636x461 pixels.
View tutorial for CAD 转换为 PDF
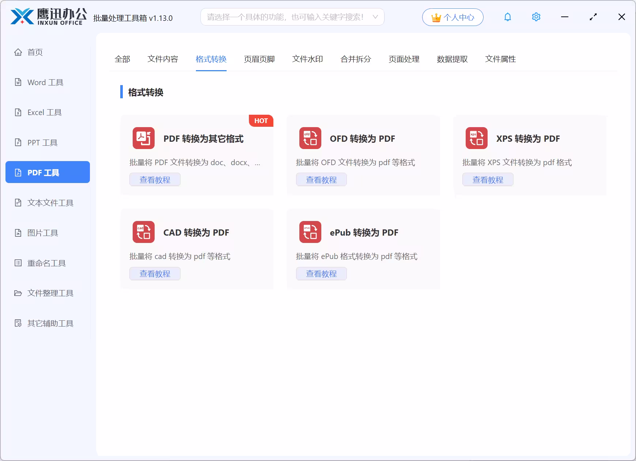tap(155, 273)
